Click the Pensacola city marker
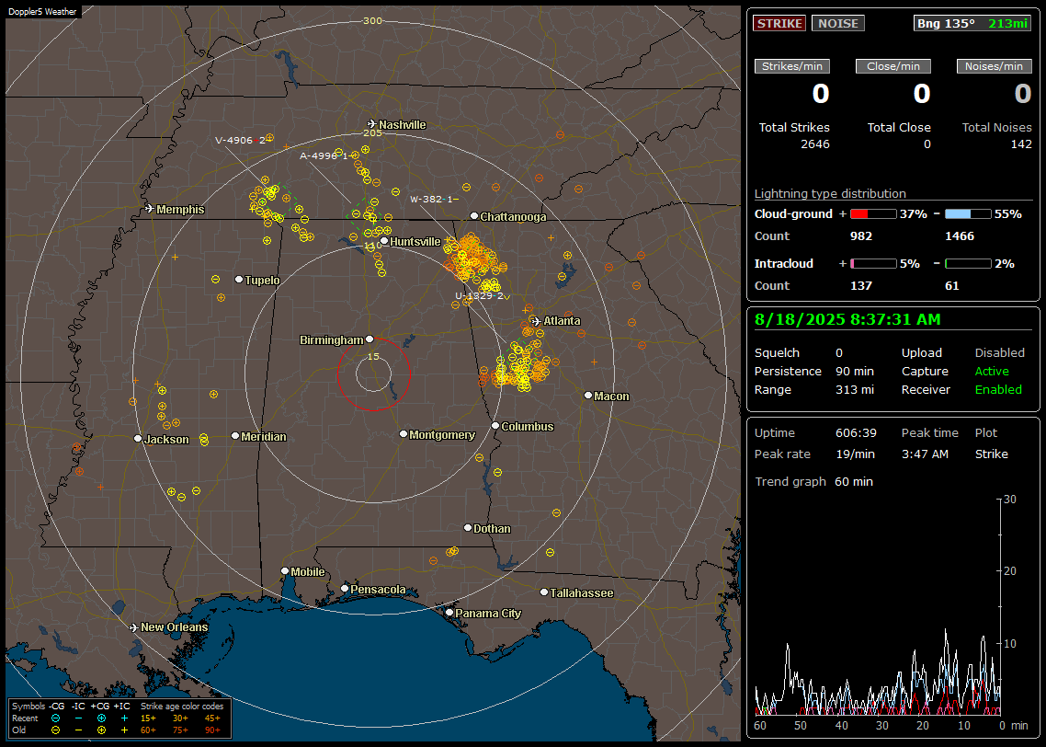This screenshot has height=747, width=1046. [x=344, y=588]
